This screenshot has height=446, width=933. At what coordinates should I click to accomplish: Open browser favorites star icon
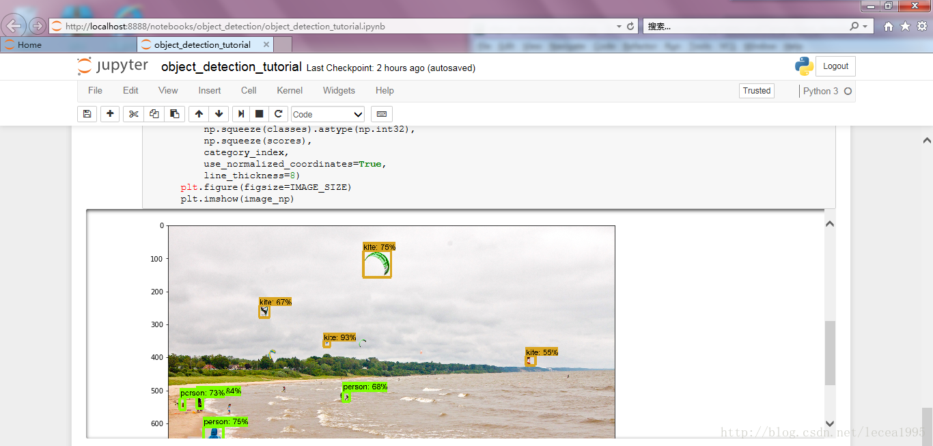pyautogui.click(x=905, y=26)
